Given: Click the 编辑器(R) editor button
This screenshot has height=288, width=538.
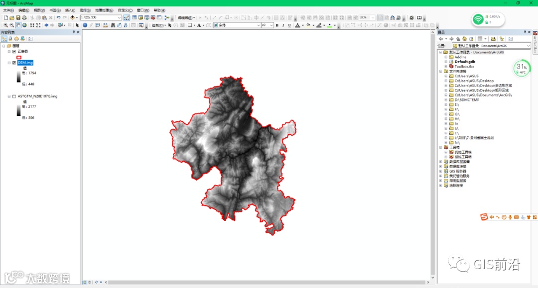Looking at the screenshot, I should coord(186,17).
